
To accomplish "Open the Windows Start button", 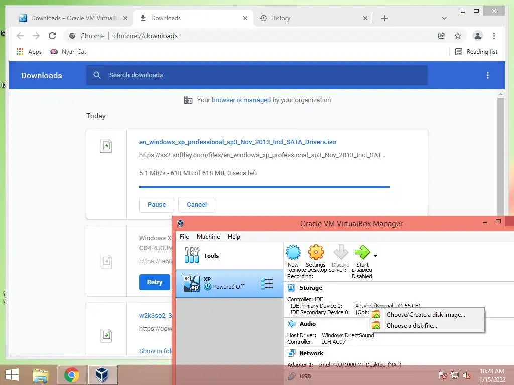I will [x=12, y=375].
